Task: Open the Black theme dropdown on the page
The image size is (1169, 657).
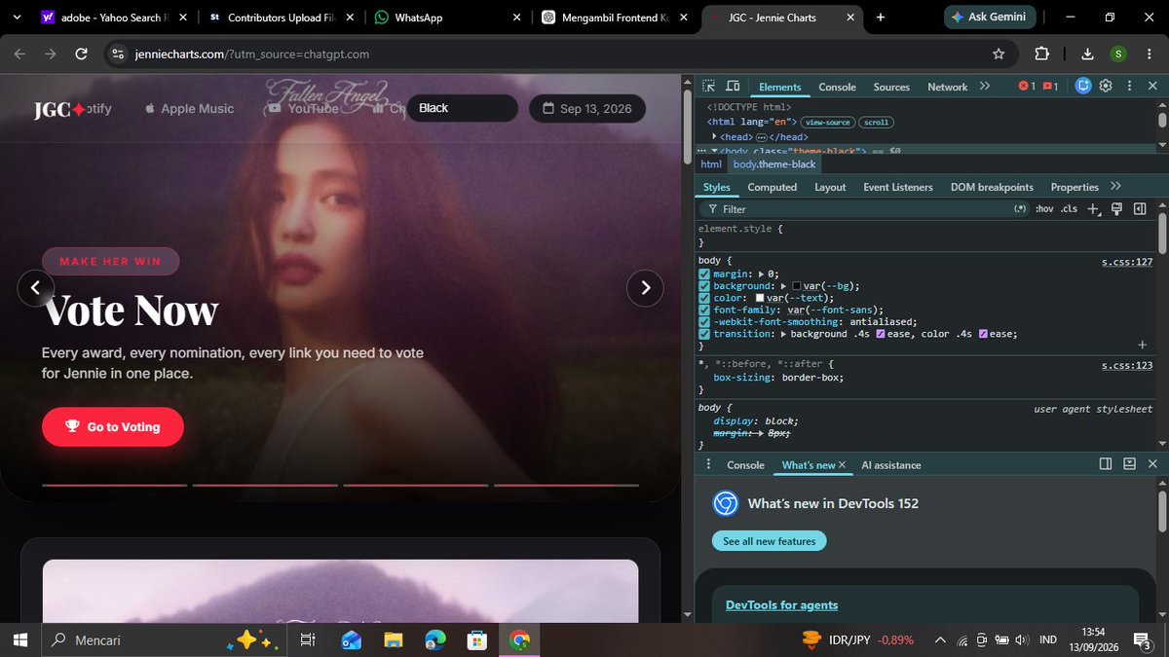Action: [463, 108]
